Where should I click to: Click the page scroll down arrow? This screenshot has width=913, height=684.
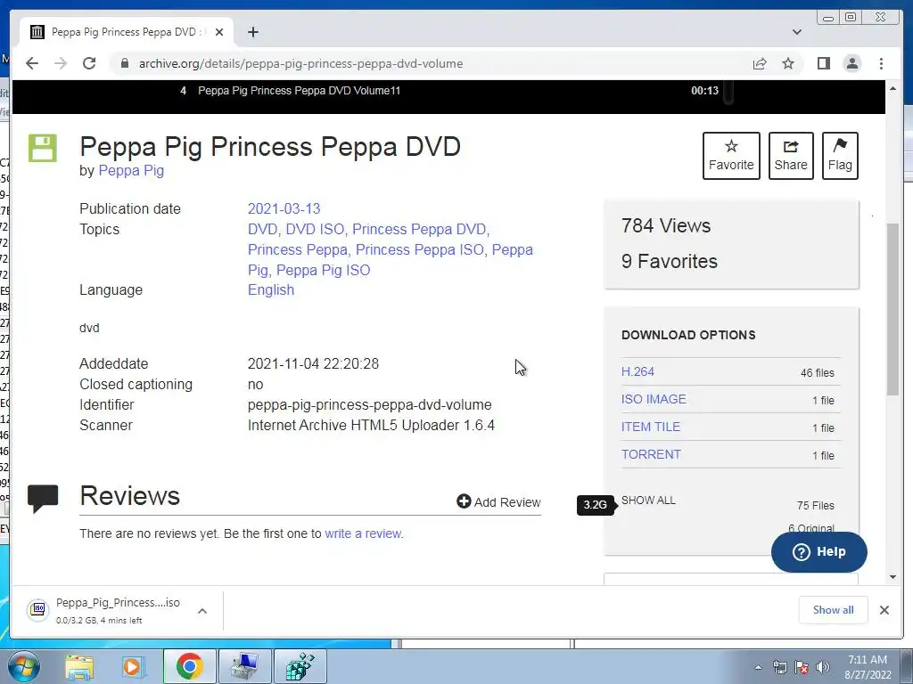click(893, 577)
